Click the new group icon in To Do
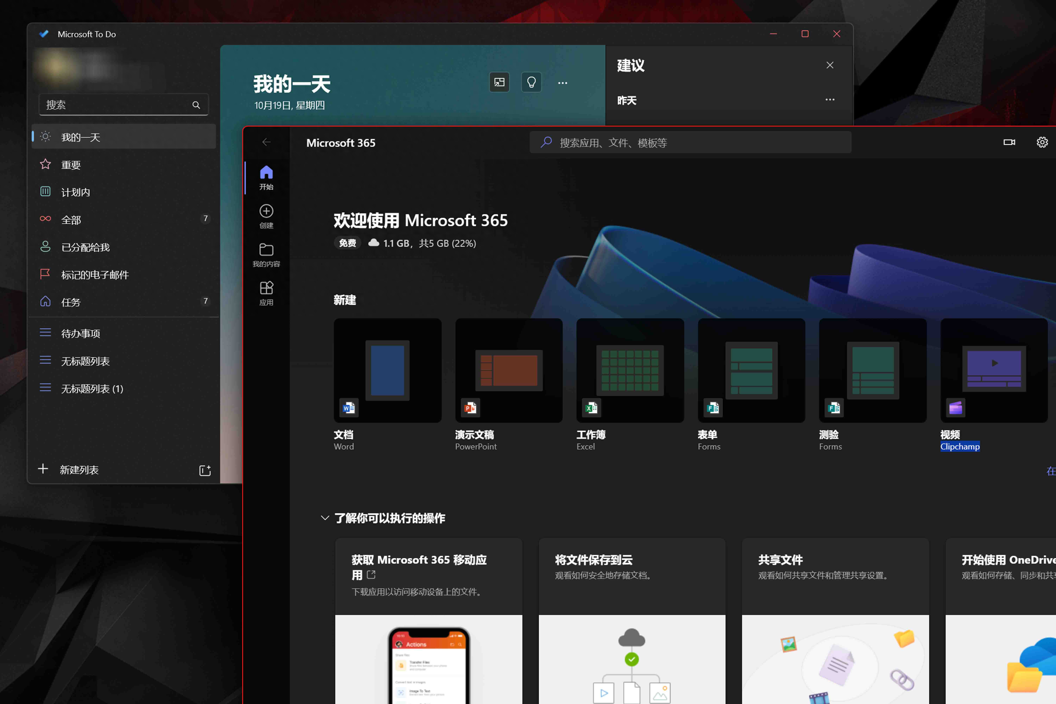Screen dimensions: 1056x704 (x=205, y=470)
